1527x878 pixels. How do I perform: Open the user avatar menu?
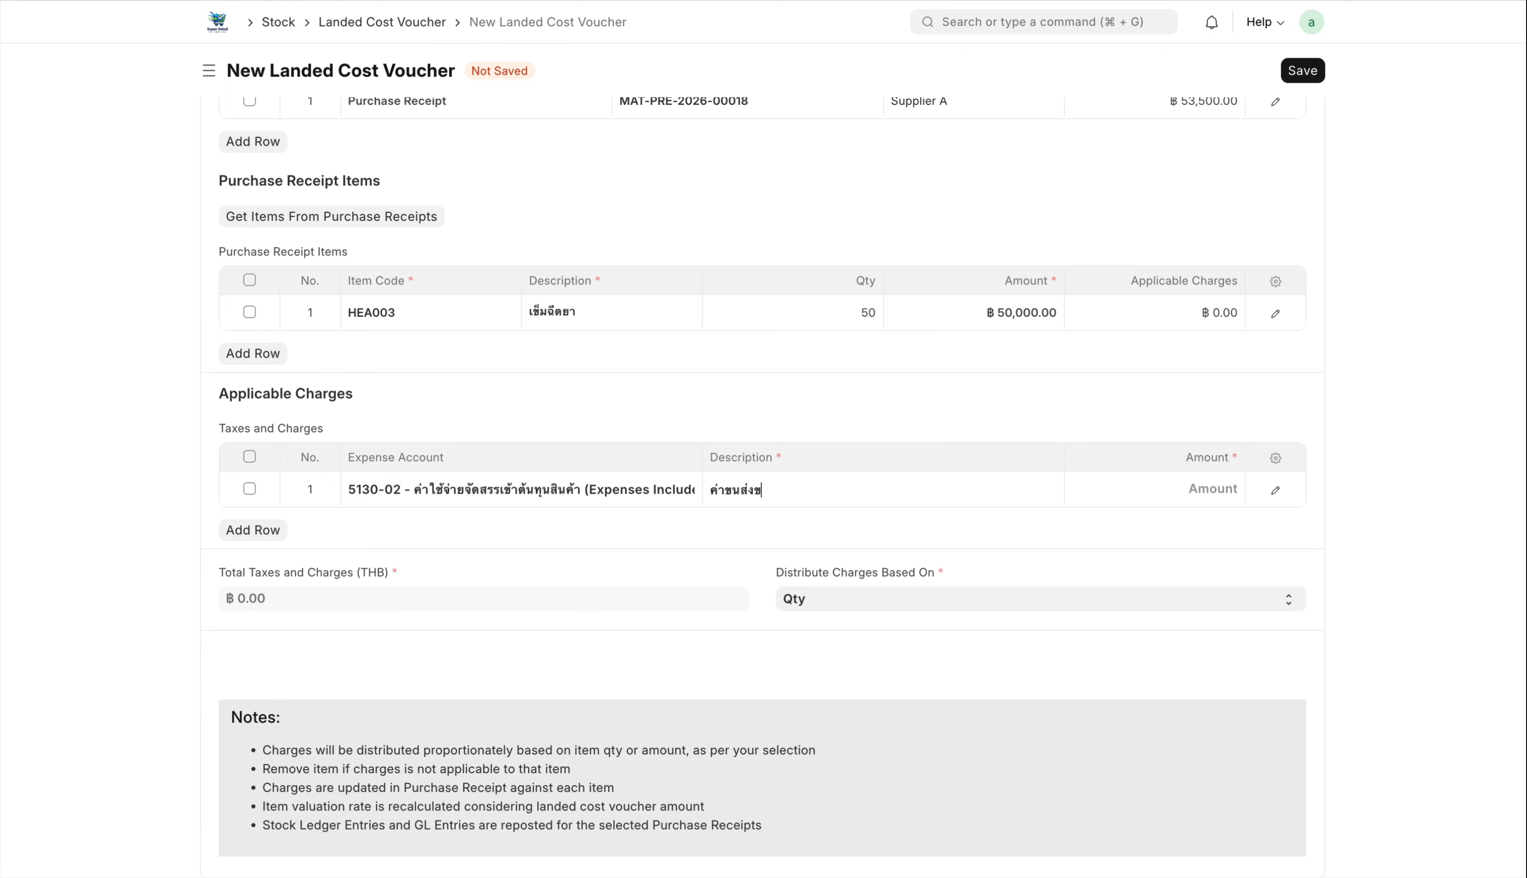pos(1311,22)
